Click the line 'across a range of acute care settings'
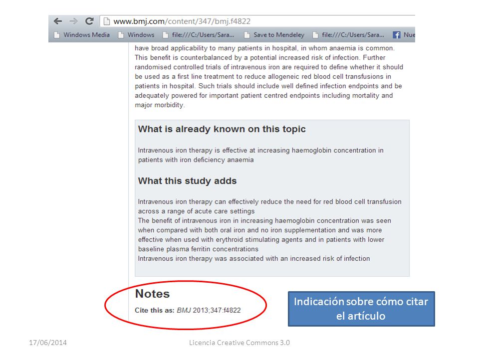This screenshot has width=479, height=359. (197, 211)
